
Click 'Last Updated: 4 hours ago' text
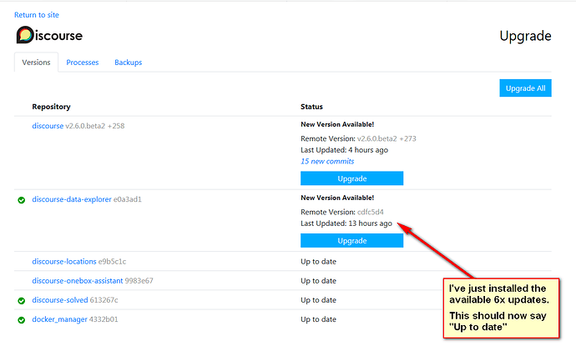pos(344,150)
